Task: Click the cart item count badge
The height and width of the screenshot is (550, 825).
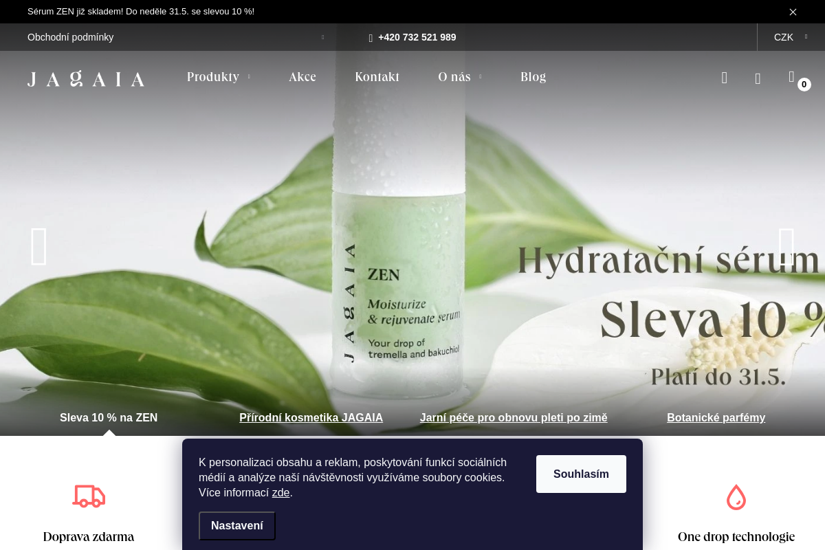Action: pyautogui.click(x=804, y=85)
